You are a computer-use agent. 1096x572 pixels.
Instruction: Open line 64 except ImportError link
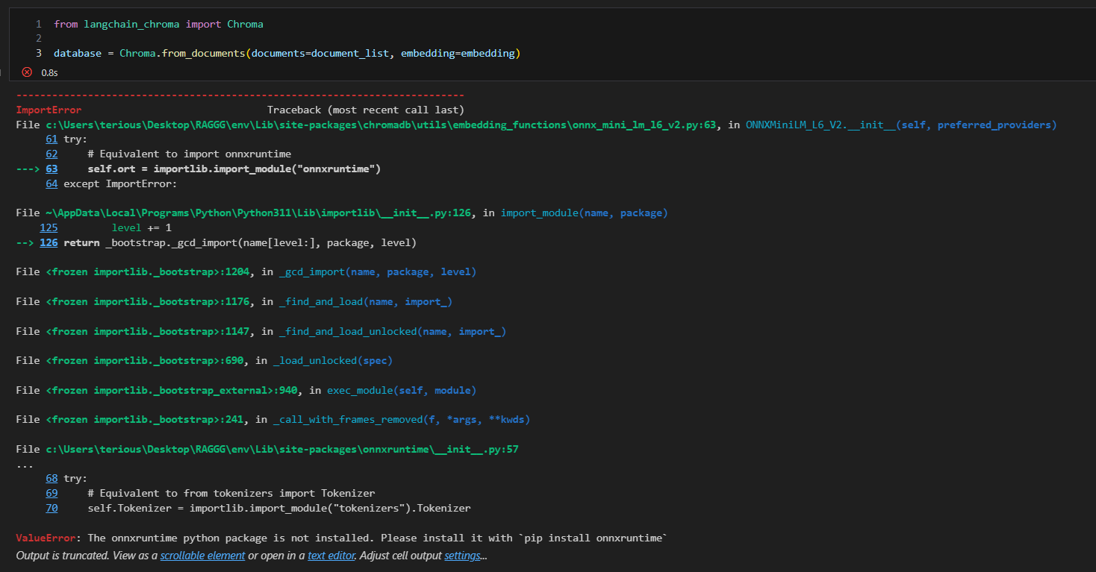click(x=52, y=183)
